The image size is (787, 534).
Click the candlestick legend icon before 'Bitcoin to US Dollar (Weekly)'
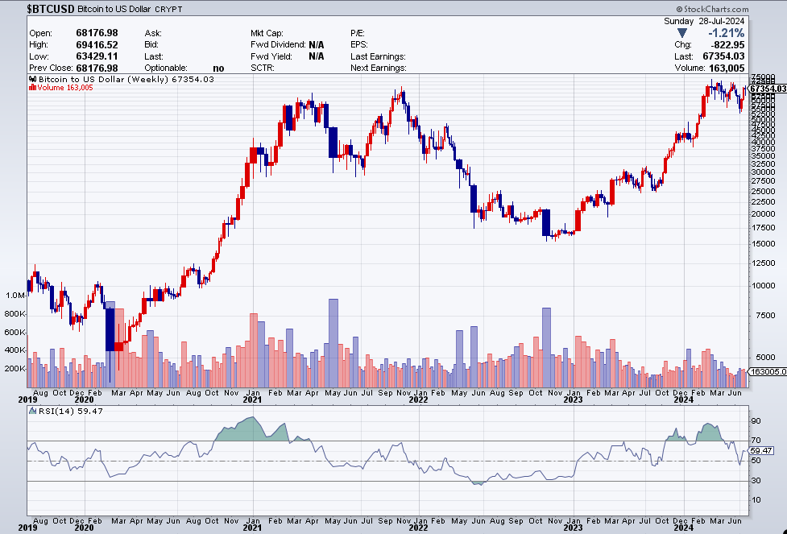click(33, 79)
